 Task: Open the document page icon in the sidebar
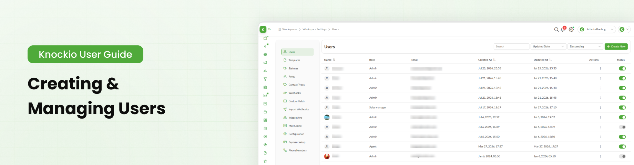(265, 153)
